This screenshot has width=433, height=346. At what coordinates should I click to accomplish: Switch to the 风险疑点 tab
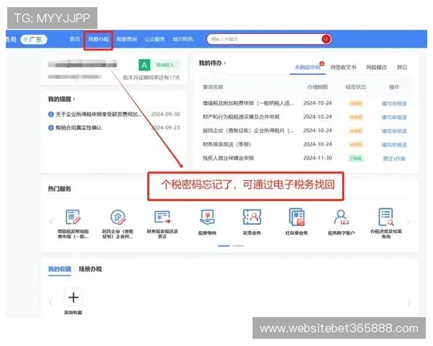(377, 67)
